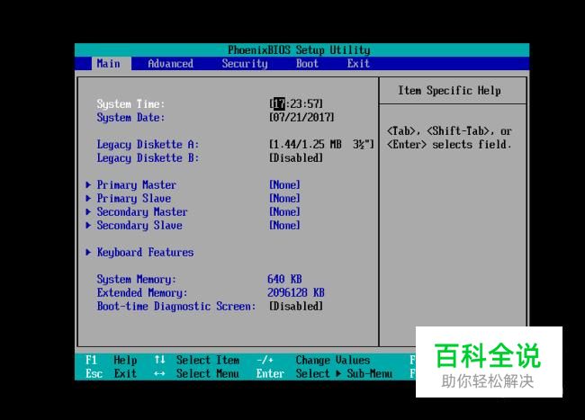Viewport: 585px width, 420px height.
Task: Click the System Time label
Action: coord(130,104)
